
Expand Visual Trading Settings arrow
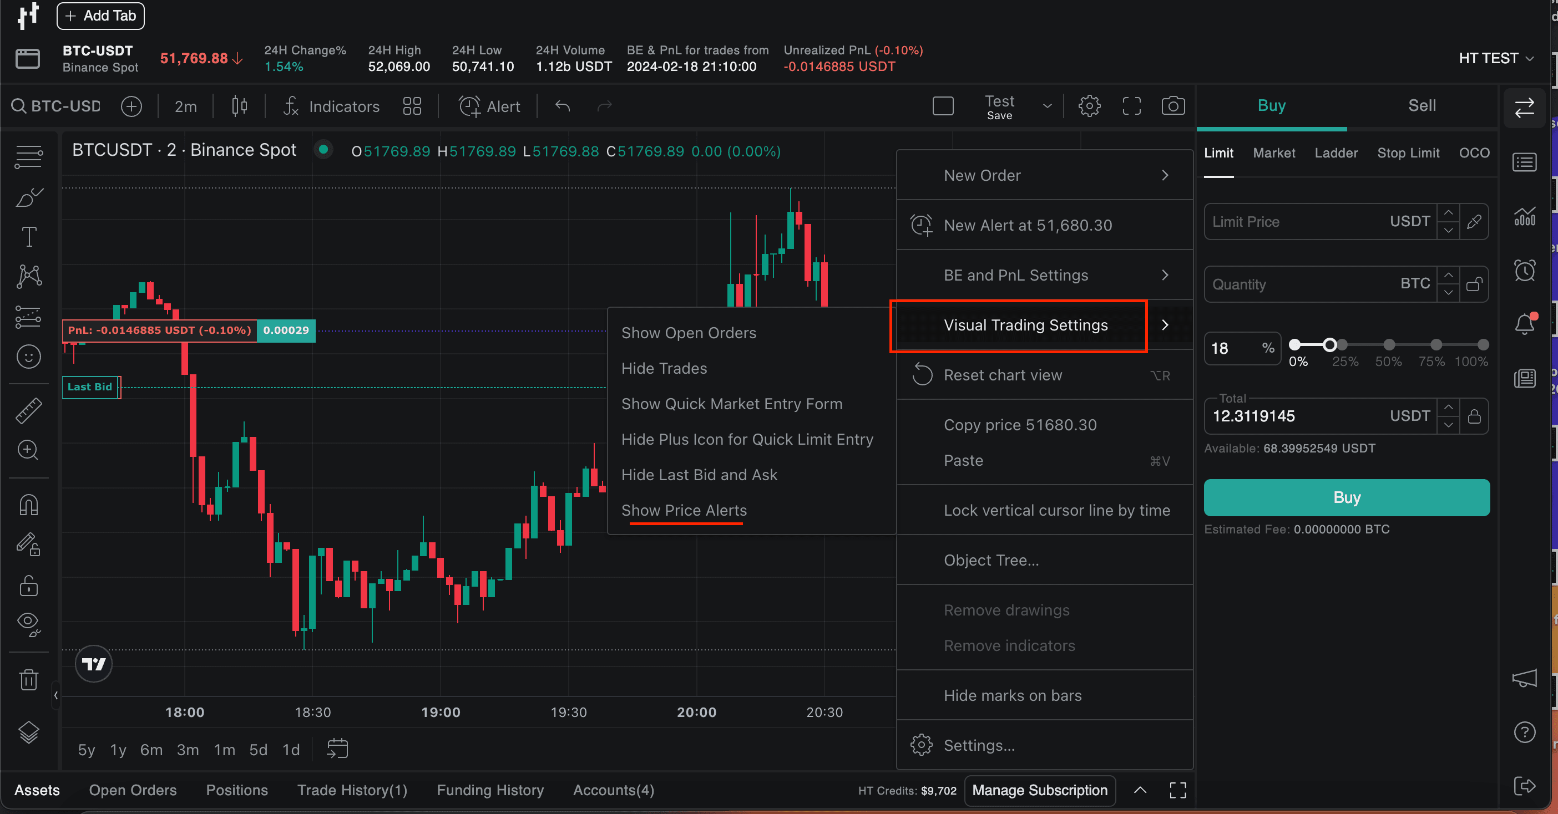[1165, 325]
